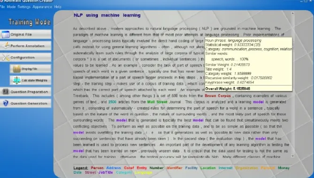Click the scrollbar up arrow
This screenshot has width=314, height=178.
(x=292, y=13)
